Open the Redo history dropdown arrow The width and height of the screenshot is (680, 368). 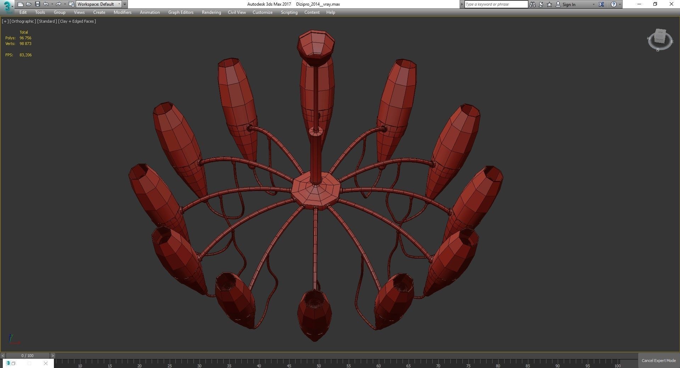click(65, 4)
